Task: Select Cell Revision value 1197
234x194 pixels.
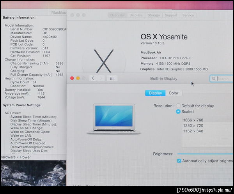Action: [46, 56]
